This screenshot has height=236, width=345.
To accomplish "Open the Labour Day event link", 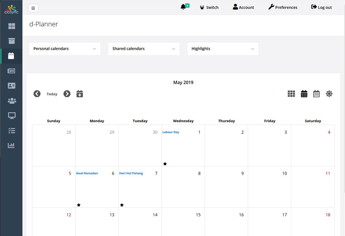I will pyautogui.click(x=171, y=132).
